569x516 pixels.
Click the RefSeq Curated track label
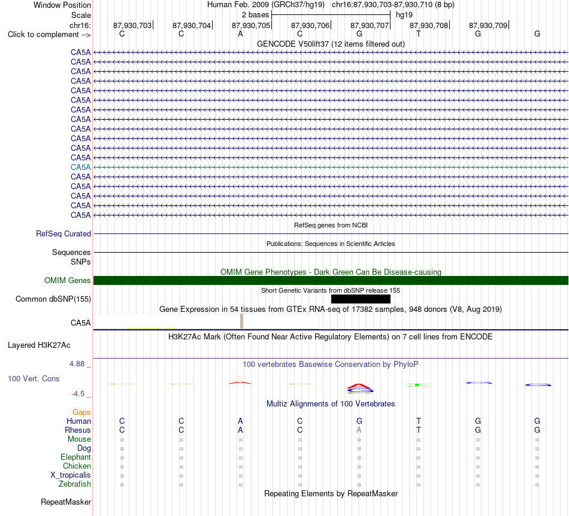[63, 234]
